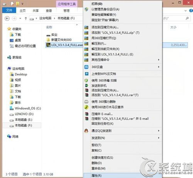Click the up one level arrow
The height and width of the screenshot is (178, 193).
[26, 18]
